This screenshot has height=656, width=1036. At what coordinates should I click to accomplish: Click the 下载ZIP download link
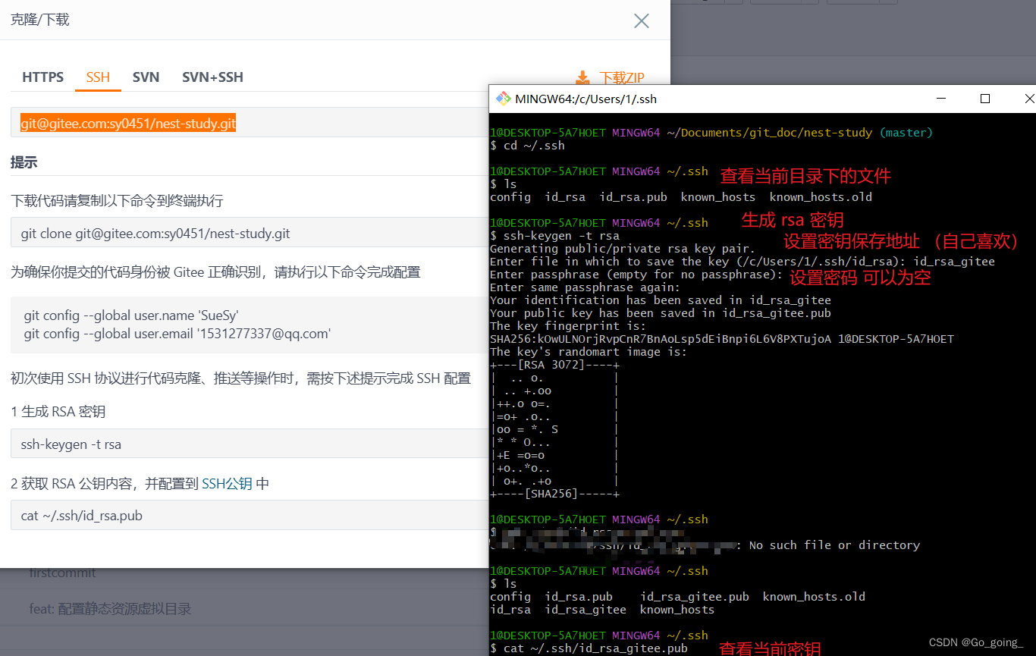tap(622, 77)
